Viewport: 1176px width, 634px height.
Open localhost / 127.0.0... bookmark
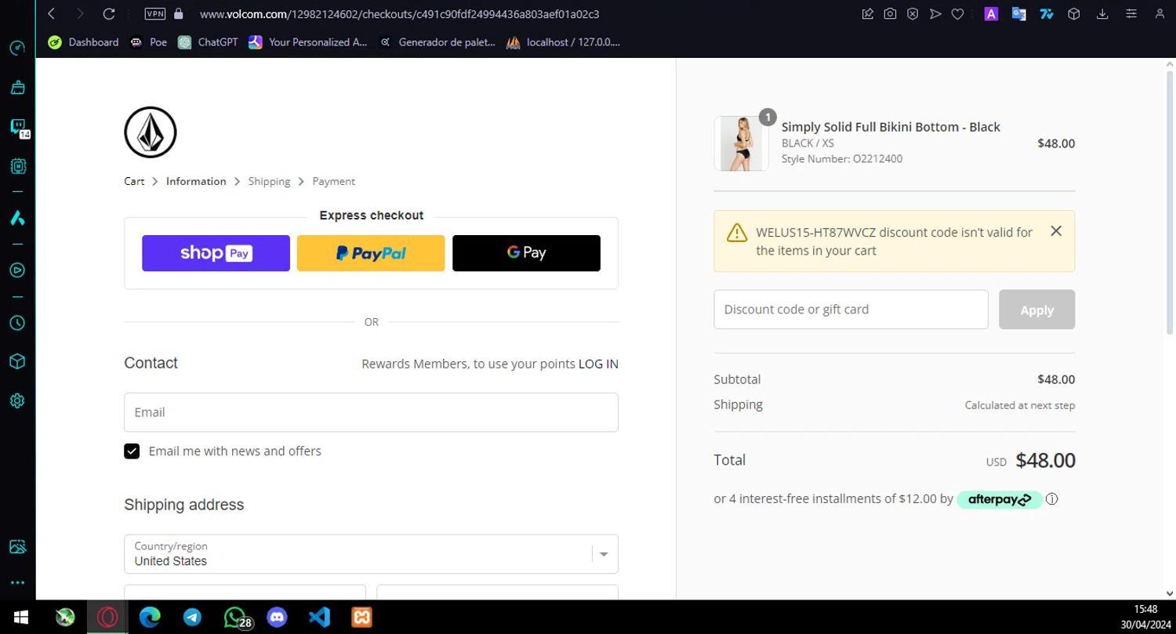(x=563, y=42)
